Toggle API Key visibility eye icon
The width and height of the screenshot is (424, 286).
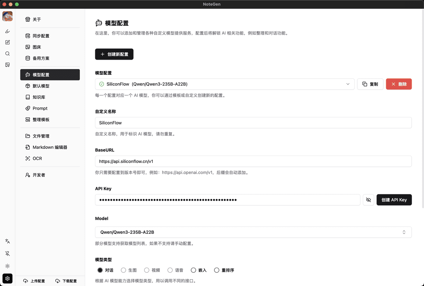click(x=368, y=200)
